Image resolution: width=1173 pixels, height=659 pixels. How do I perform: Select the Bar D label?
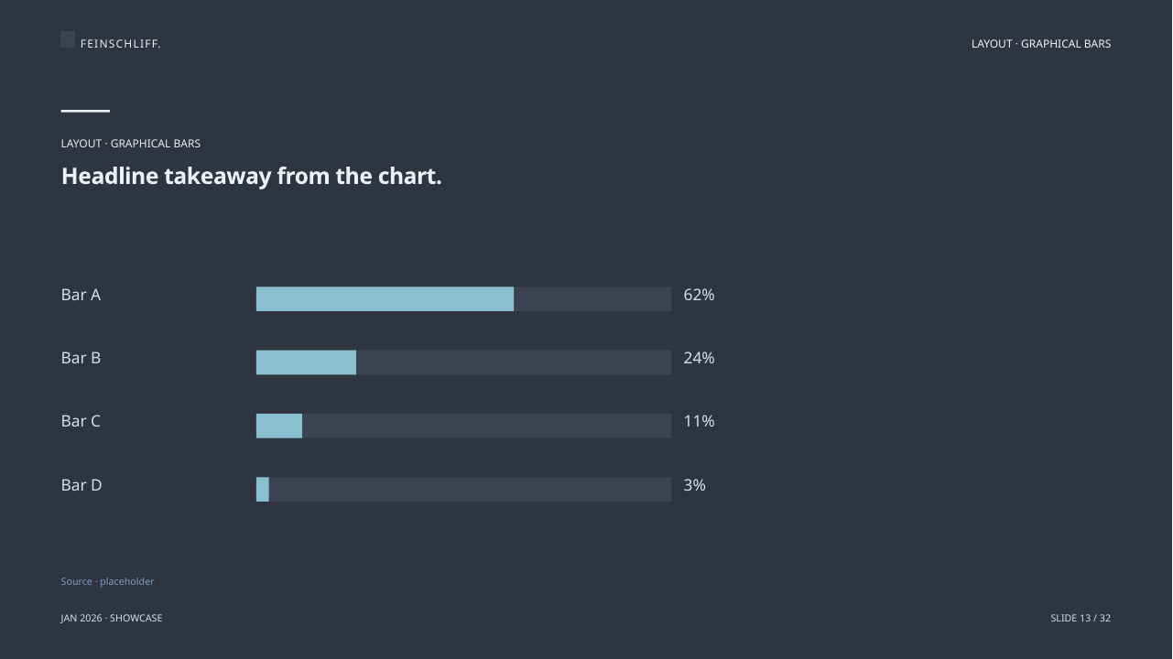click(x=81, y=485)
